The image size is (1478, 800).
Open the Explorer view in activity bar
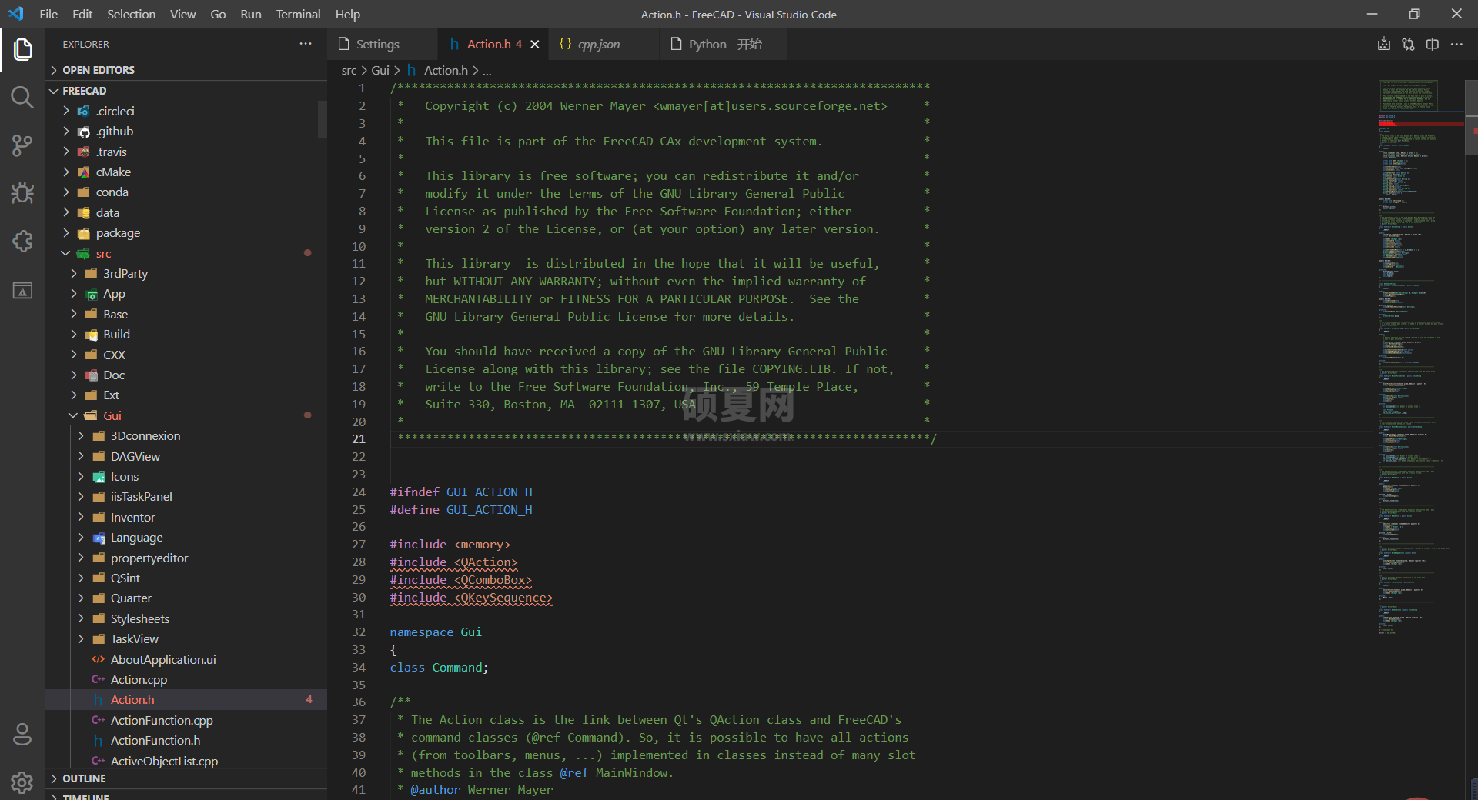tap(22, 49)
